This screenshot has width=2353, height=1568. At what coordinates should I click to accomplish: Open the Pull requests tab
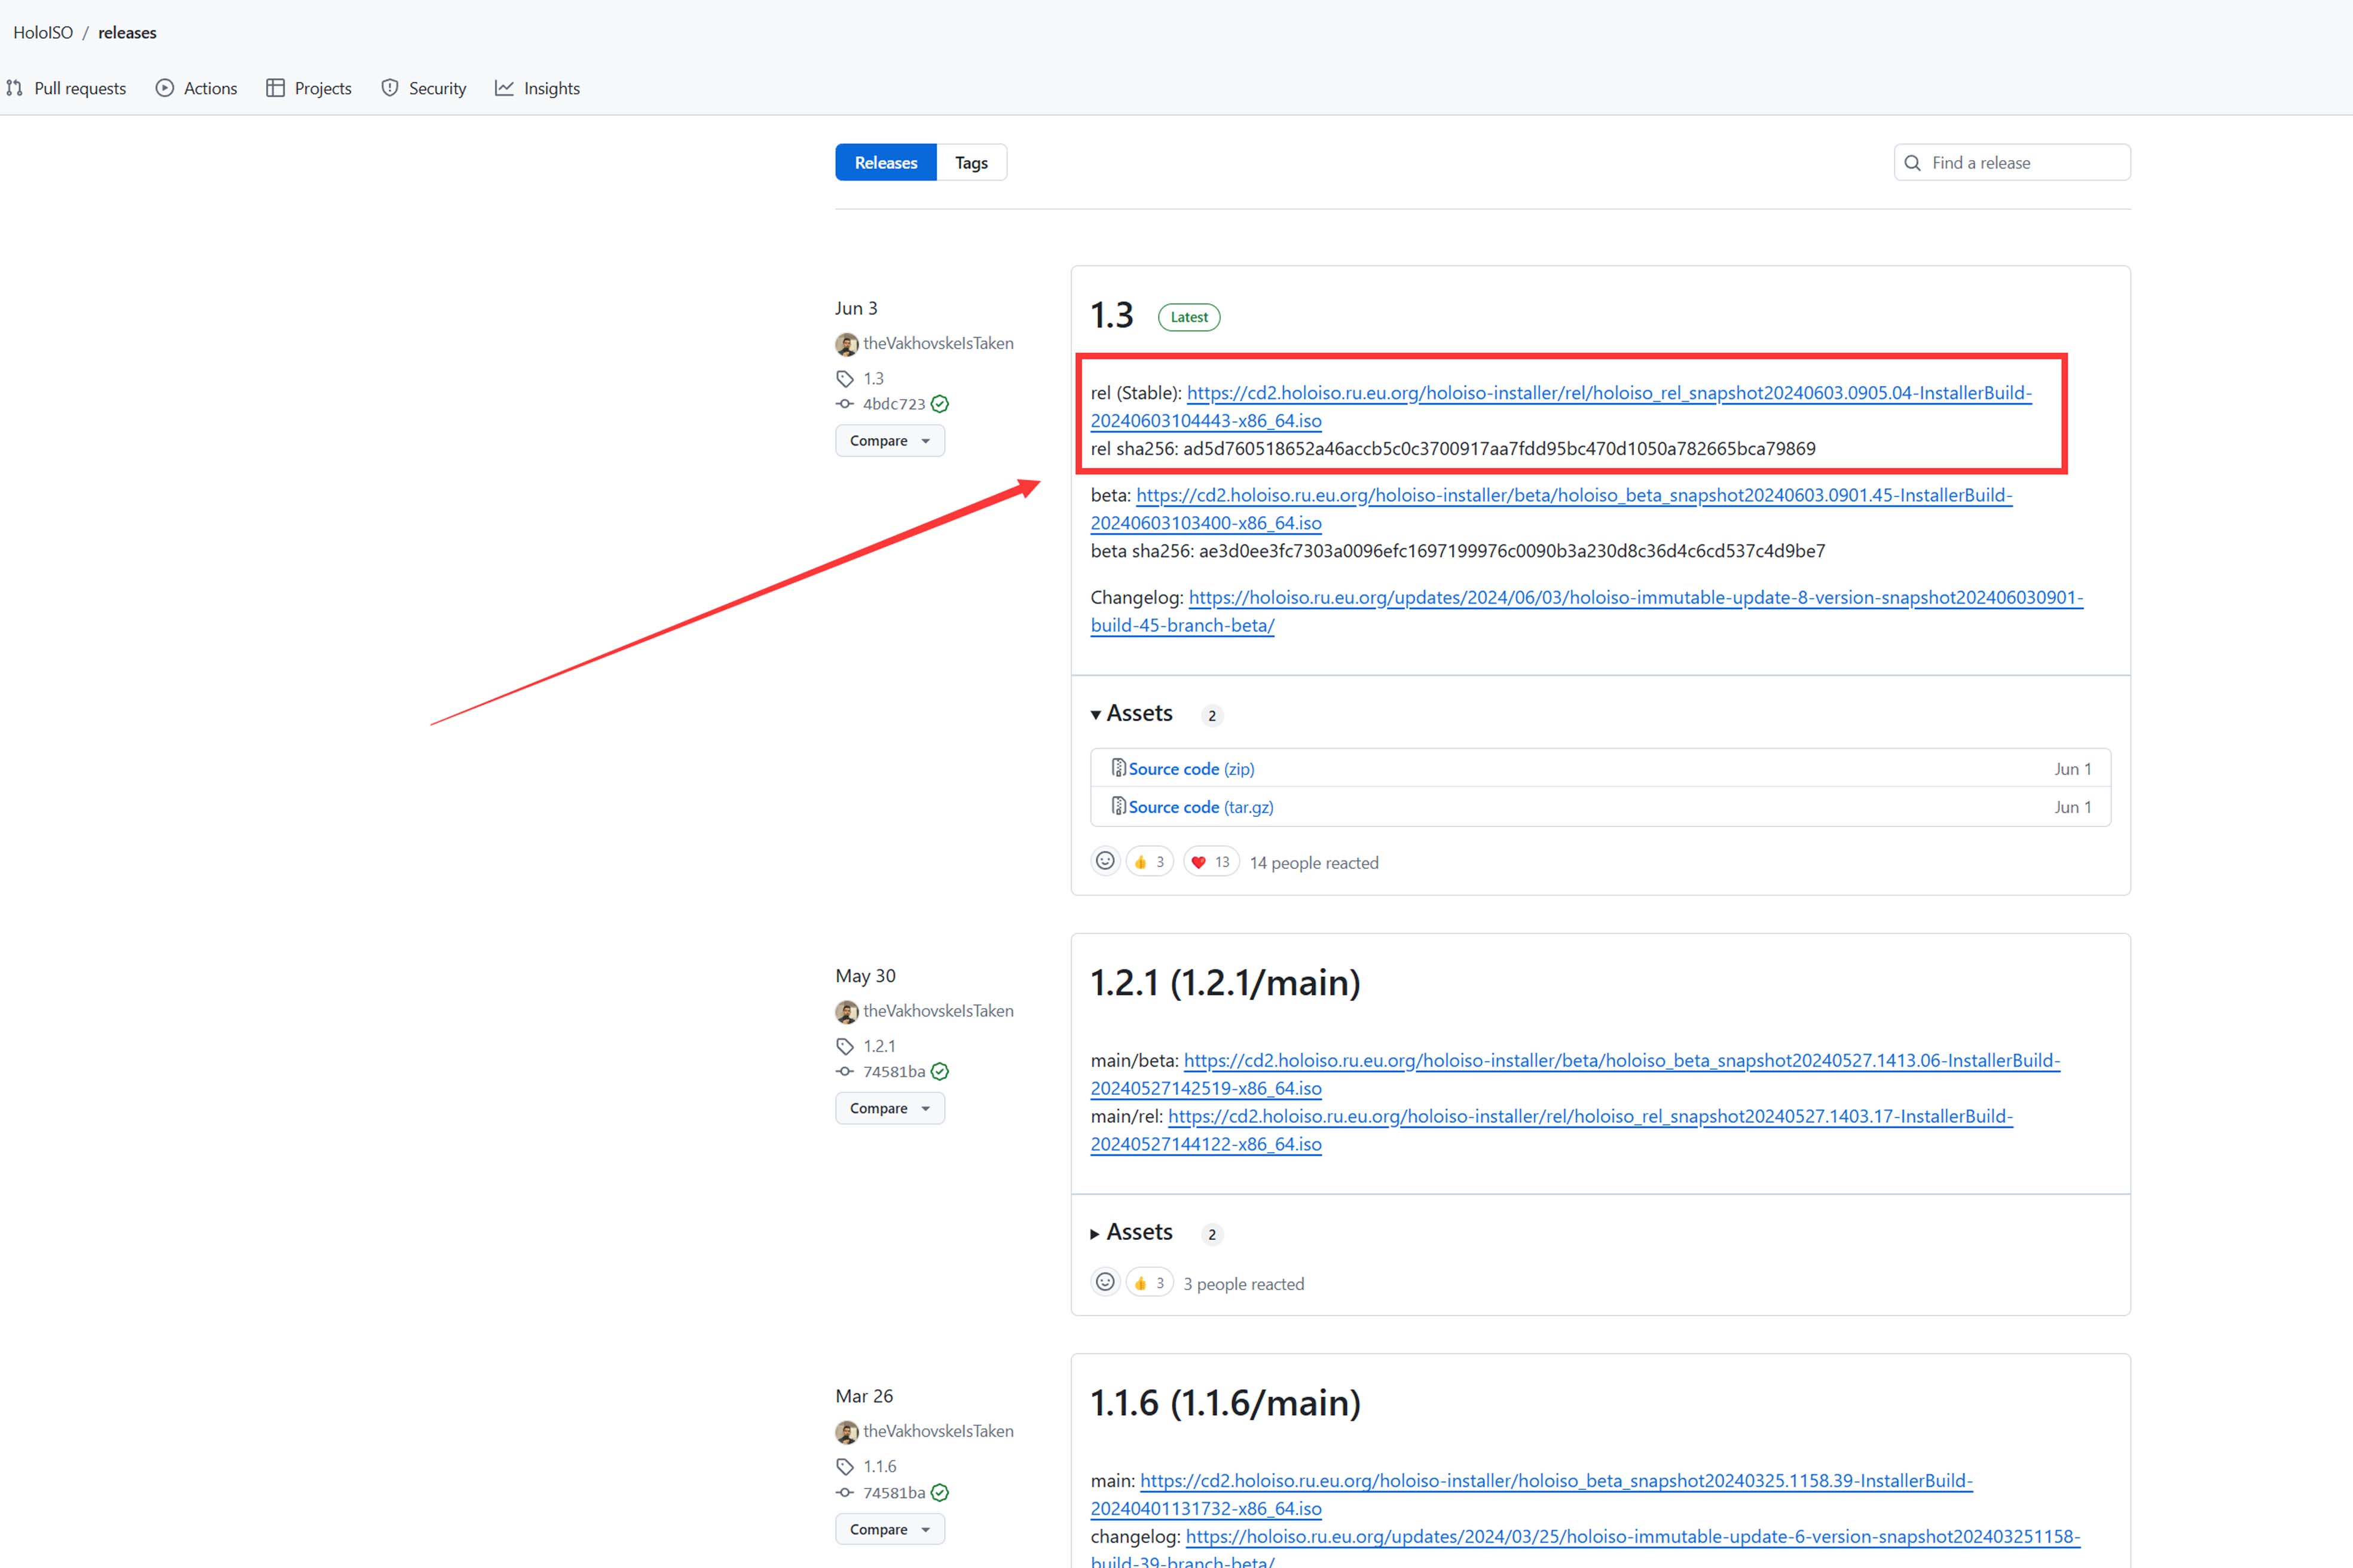tap(66, 88)
